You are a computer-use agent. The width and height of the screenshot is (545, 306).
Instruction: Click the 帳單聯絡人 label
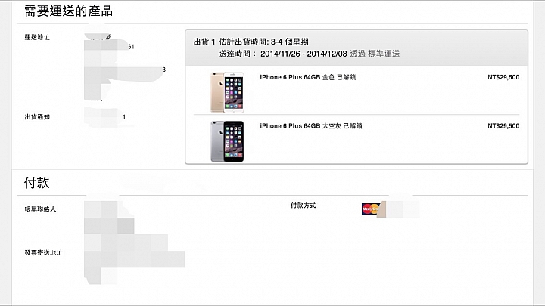point(40,209)
